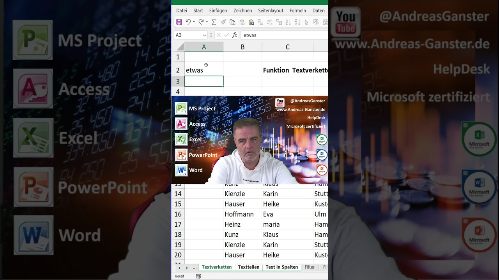Screen dimensions: 499x280
Task: Select column C header
Action: coord(287,47)
